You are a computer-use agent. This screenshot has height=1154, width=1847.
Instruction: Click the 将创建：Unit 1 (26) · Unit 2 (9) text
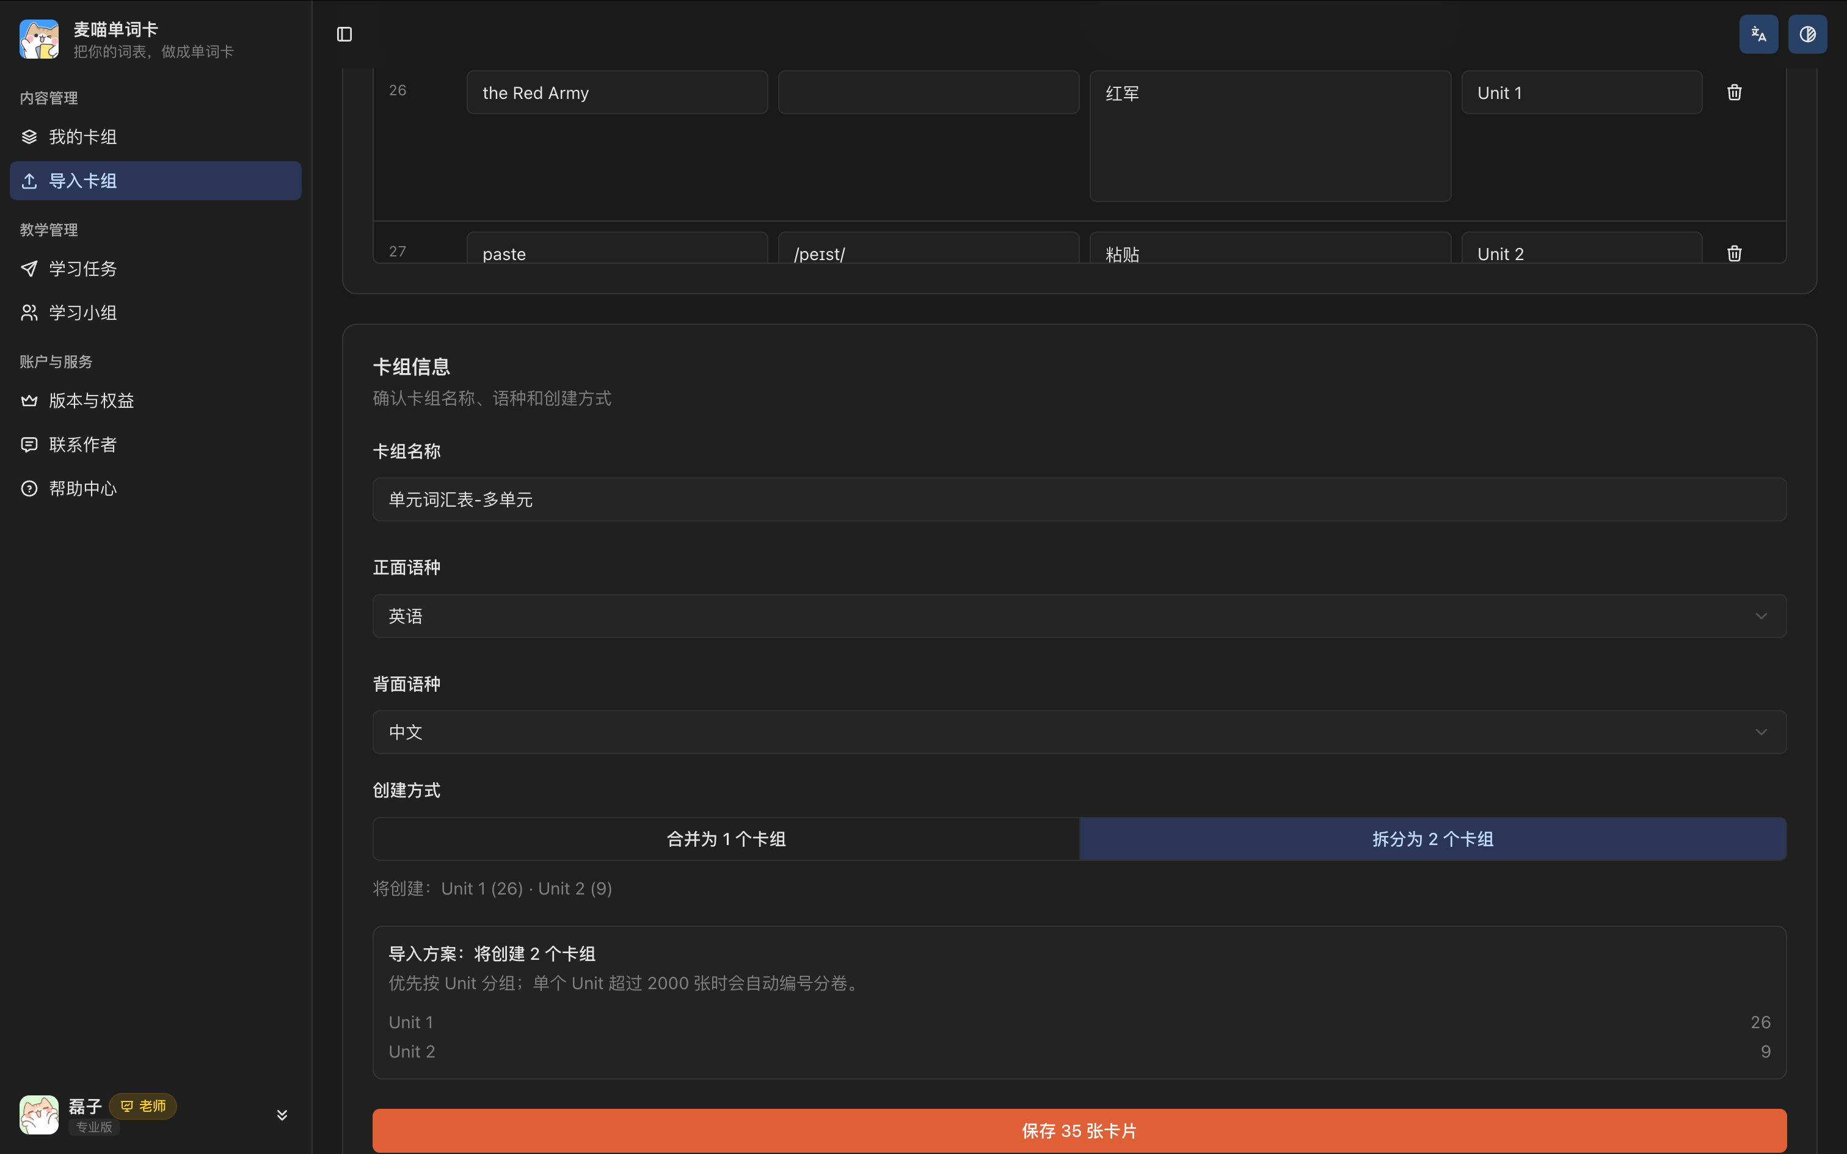pyautogui.click(x=492, y=888)
